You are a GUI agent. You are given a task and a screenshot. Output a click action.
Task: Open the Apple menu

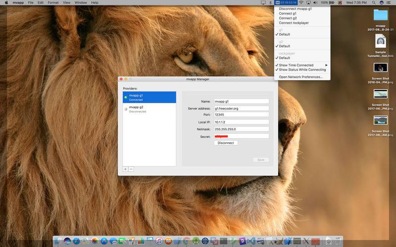tap(6, 2)
